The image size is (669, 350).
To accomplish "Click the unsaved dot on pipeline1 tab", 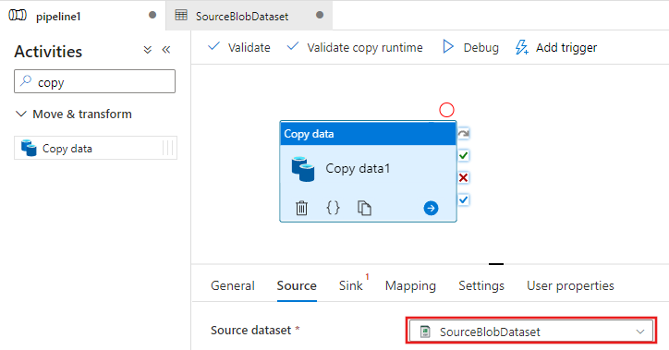I will pyautogui.click(x=152, y=15).
